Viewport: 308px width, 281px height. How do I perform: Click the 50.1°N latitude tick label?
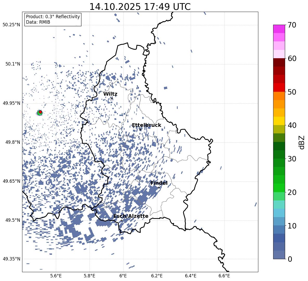point(13,64)
